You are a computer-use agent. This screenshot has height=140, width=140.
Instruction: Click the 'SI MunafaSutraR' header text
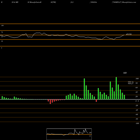[34, 2]
